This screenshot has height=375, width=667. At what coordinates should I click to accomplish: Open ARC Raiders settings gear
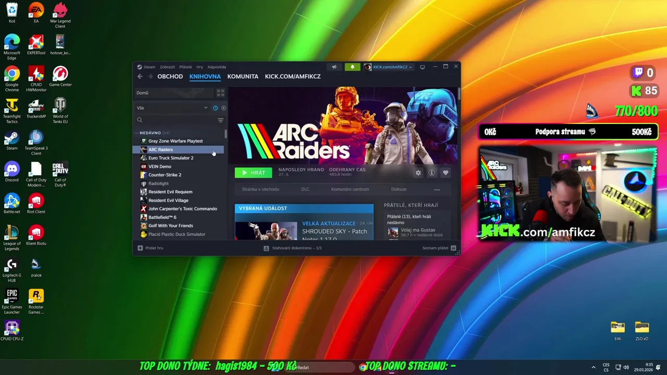tap(418, 172)
